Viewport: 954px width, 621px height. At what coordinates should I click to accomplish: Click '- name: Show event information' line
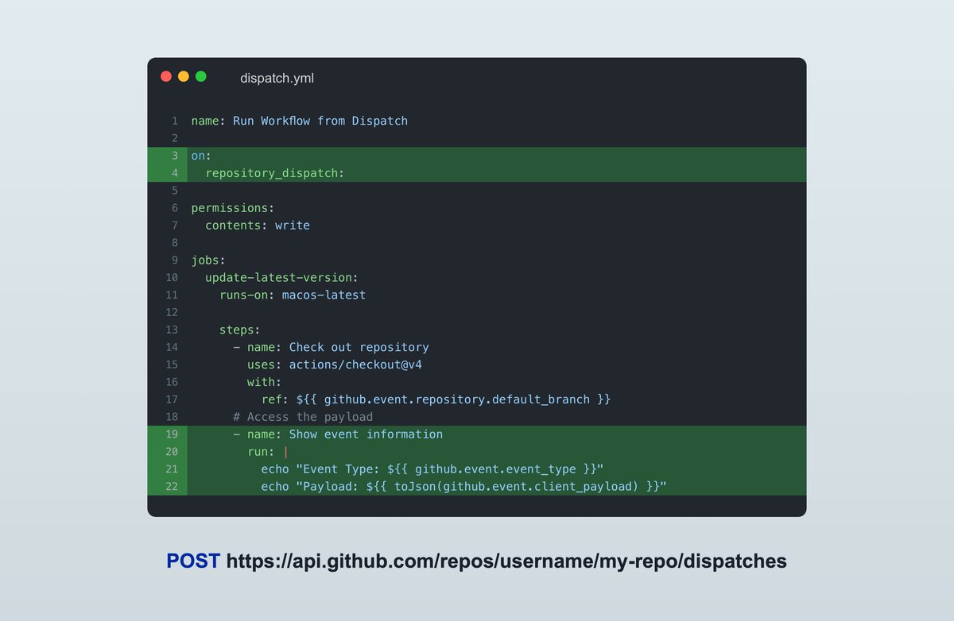tap(338, 434)
